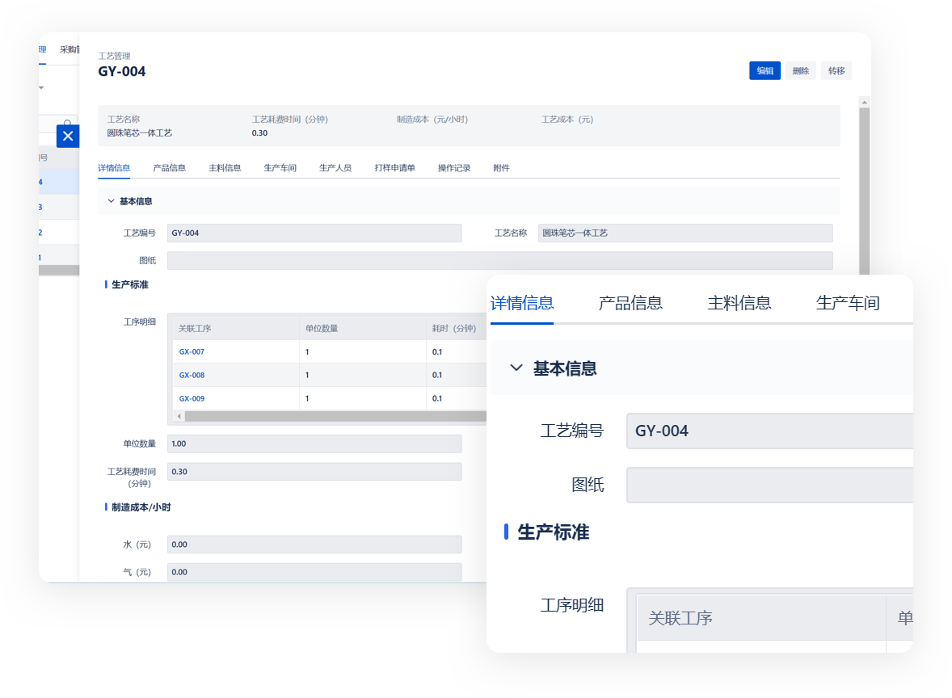The height and width of the screenshot is (698, 952).
Task: Select the large 主料信息 tab in the zoomed panel
Action: tap(739, 303)
